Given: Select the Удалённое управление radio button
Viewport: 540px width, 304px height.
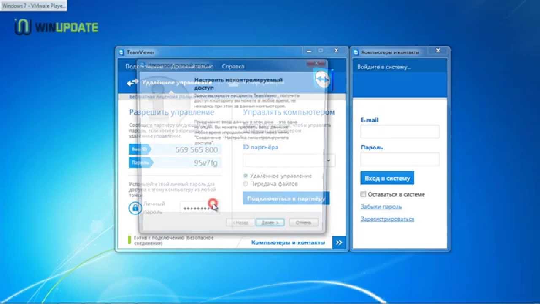Looking at the screenshot, I should click(x=246, y=176).
